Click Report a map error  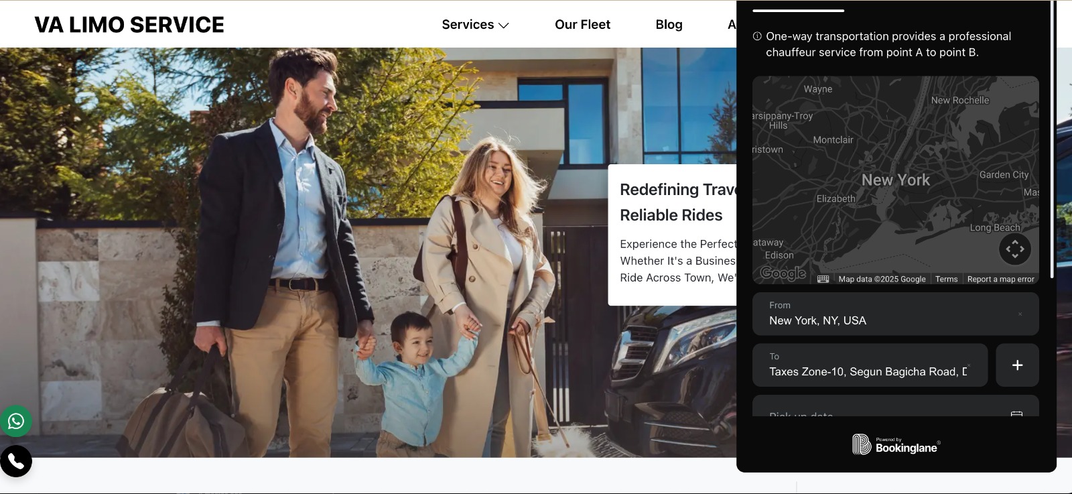pos(1000,280)
